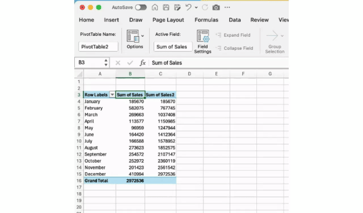Screen dimensions: 363x213
Task: Switch to the Page Layout tab
Action: (x=168, y=20)
